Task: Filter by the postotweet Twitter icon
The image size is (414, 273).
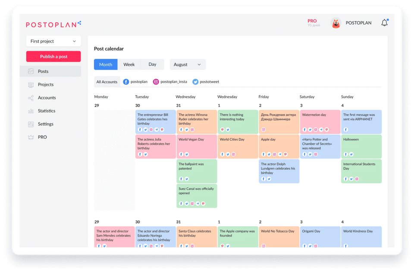Action: point(195,82)
